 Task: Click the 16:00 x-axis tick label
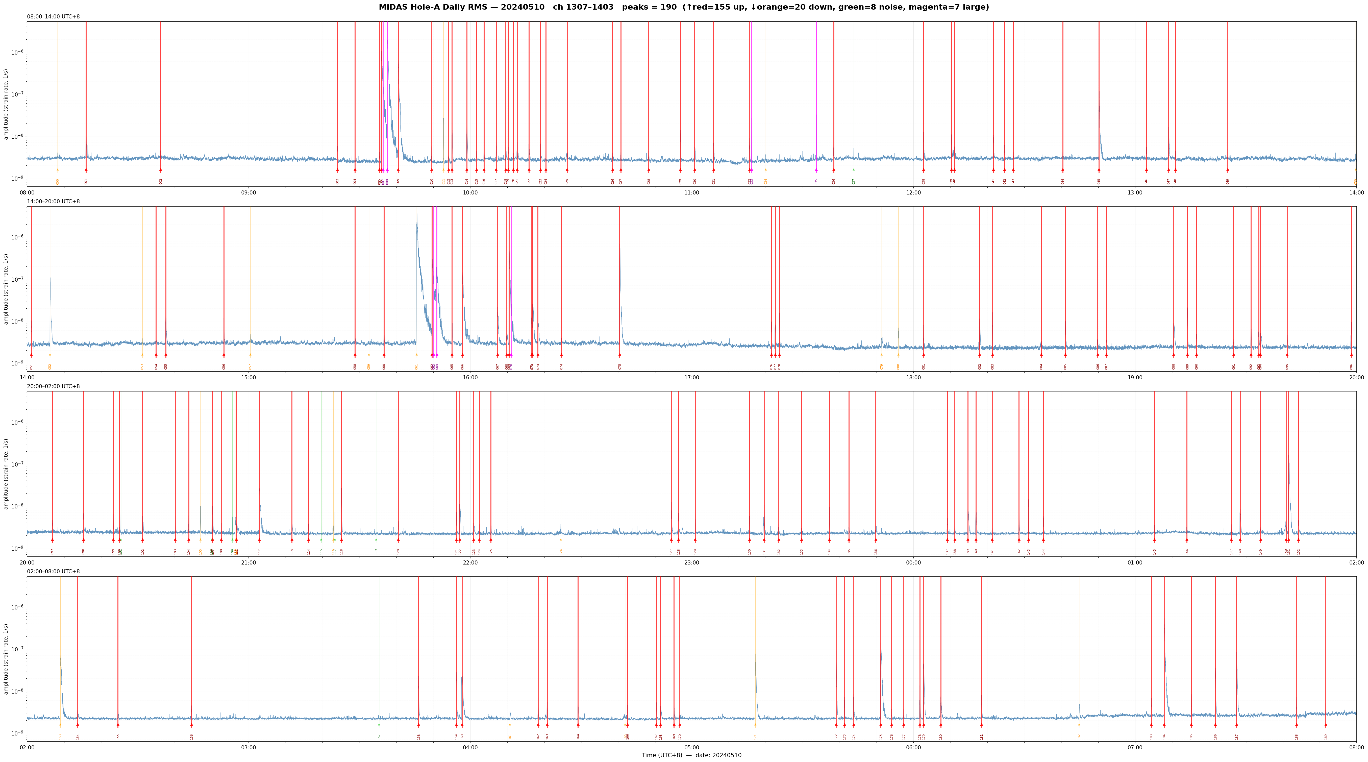click(470, 378)
